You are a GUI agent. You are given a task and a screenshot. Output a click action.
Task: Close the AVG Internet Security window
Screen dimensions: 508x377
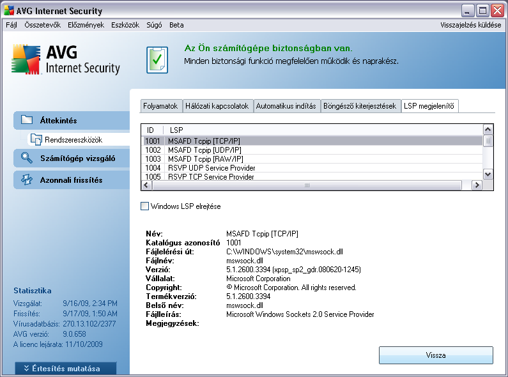(x=497, y=11)
